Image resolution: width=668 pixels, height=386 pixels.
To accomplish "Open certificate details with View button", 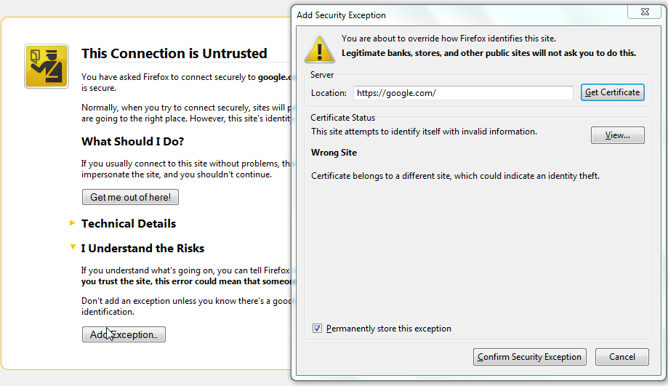I will (x=617, y=135).
